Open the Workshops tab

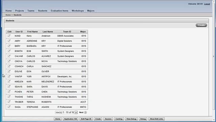tap(78, 11)
